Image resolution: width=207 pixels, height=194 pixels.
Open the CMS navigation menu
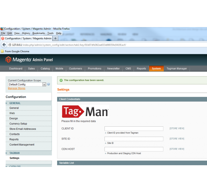pos(128,68)
